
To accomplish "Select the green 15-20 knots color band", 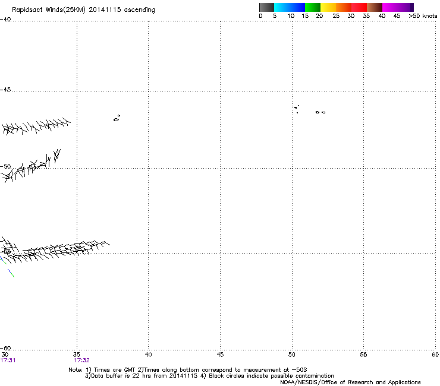I will pos(313,7).
